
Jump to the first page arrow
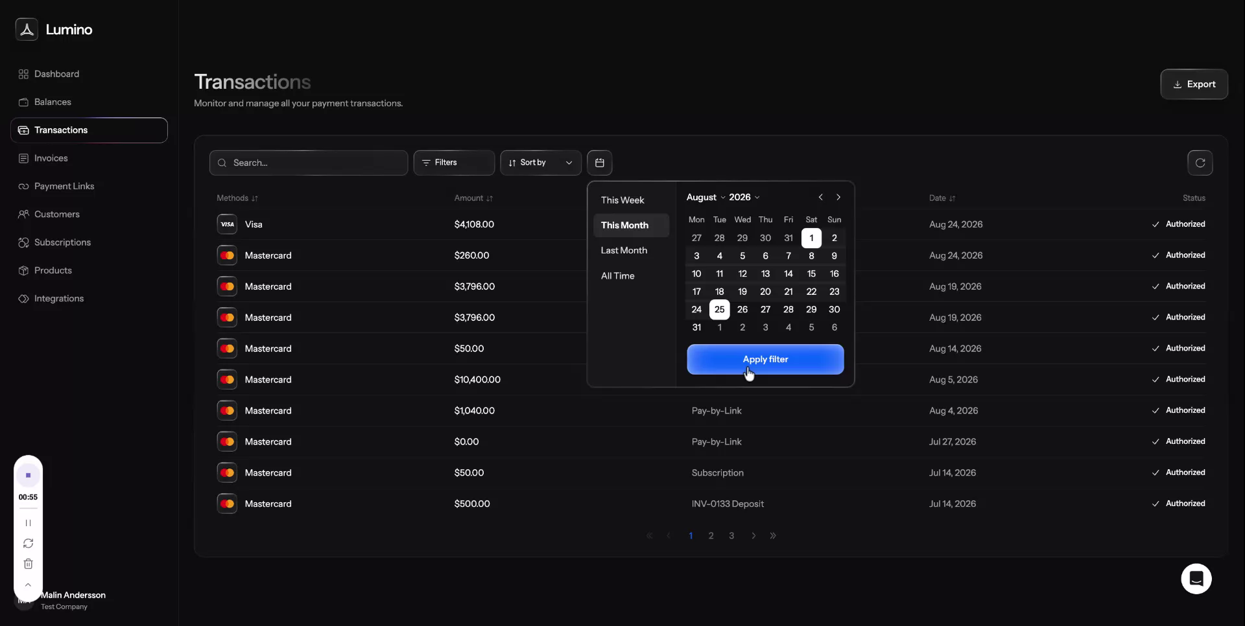[649, 536]
